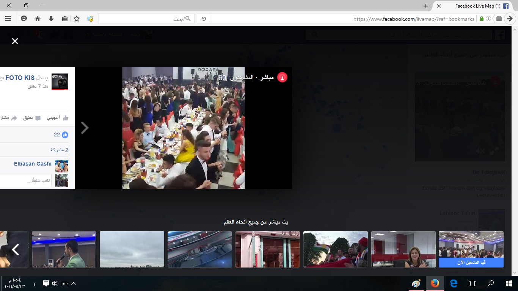Click the keyboard language indicator in the tray
This screenshot has height=291, width=518.
coord(35,283)
